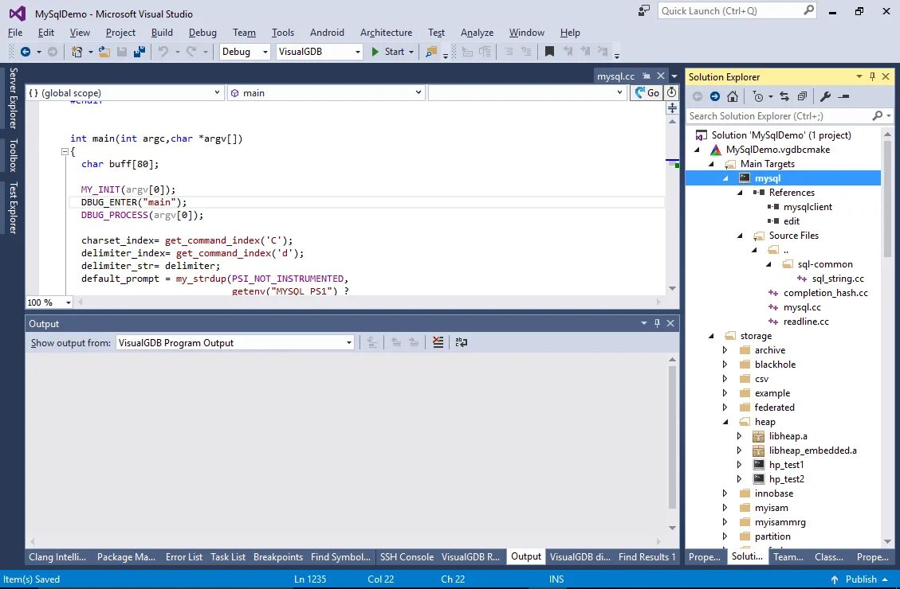900x589 pixels.
Task: Open the Build menu
Action: pos(162,33)
